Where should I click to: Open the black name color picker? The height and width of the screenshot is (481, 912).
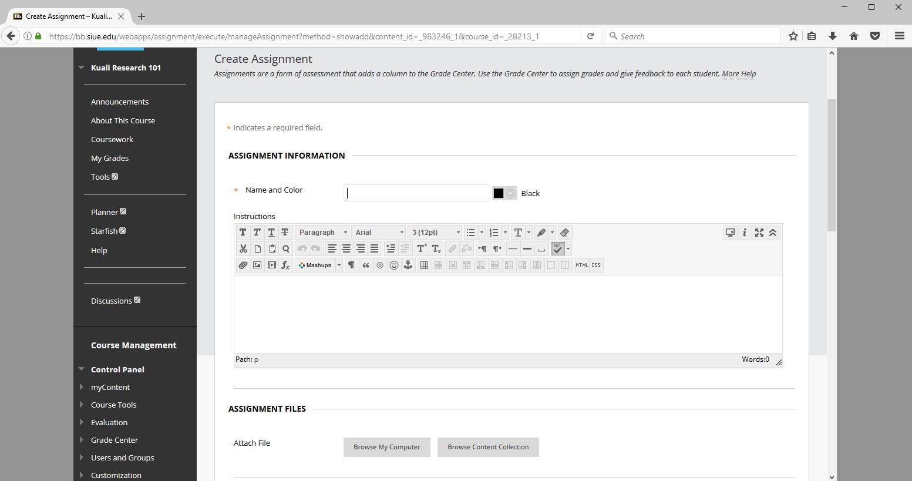click(504, 193)
